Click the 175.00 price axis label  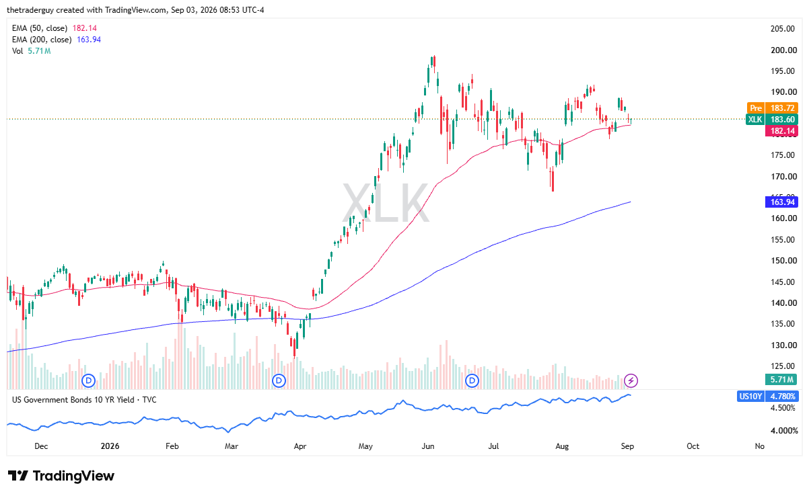pyautogui.click(x=783, y=155)
